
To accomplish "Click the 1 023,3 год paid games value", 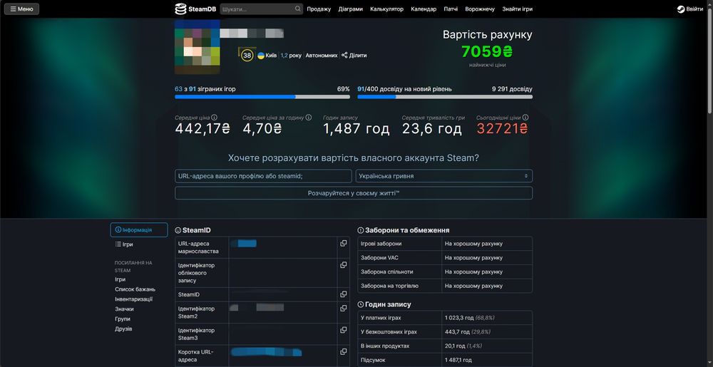I will click(459, 318).
